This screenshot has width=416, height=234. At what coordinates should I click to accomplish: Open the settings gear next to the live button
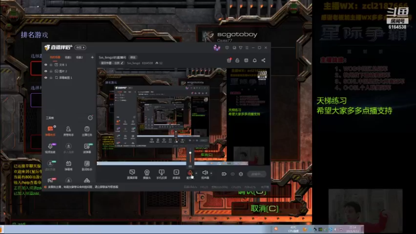(x=241, y=174)
